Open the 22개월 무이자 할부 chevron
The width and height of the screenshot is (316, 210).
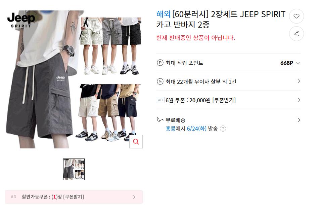299,81
